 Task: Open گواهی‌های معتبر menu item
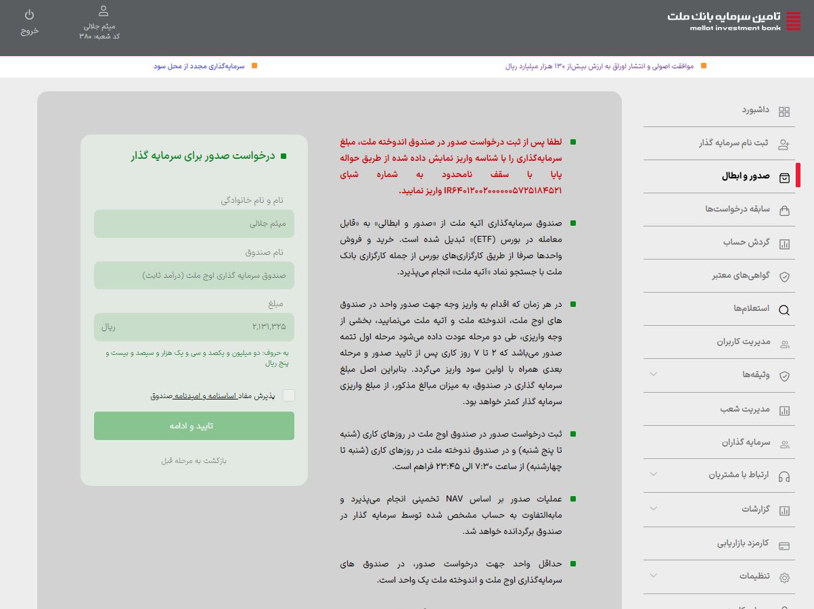point(741,275)
